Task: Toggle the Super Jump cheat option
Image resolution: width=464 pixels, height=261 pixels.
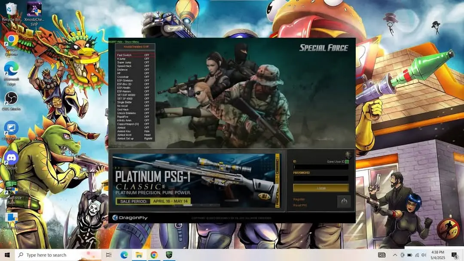Action: tap(135, 62)
